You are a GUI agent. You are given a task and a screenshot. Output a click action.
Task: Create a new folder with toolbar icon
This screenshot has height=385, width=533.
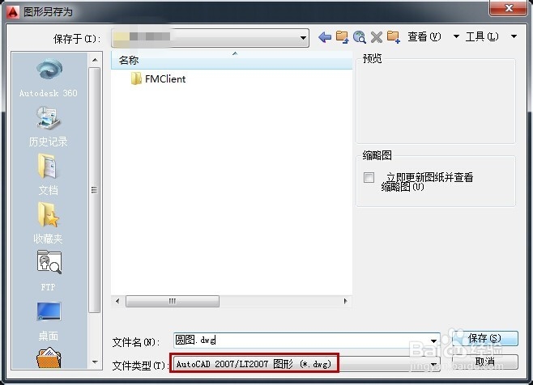394,36
